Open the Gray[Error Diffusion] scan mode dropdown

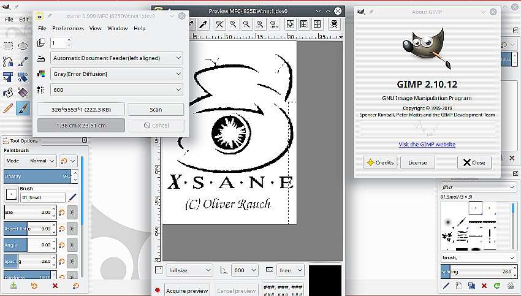coord(116,74)
